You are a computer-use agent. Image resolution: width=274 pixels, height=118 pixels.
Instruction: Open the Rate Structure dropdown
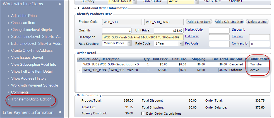[129, 43]
